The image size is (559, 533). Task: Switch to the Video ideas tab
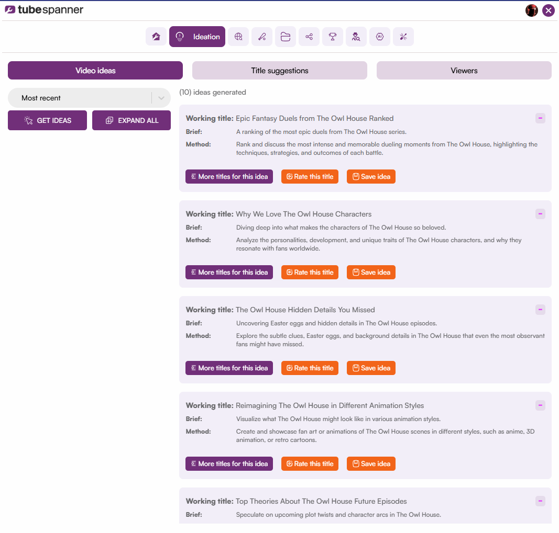(x=95, y=71)
